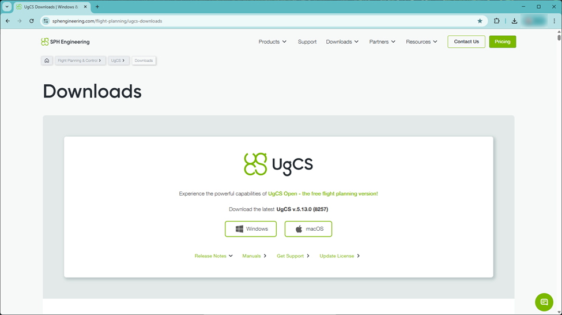Open the Manuals link
Viewport: 562px width, 315px height.
tap(254, 256)
